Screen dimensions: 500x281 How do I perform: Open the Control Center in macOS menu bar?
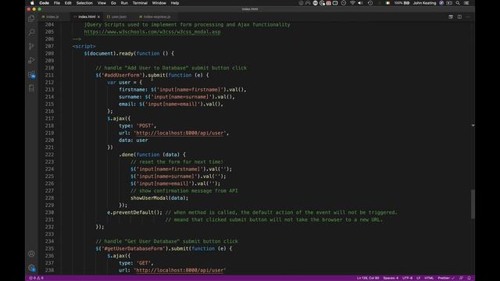click(466, 3)
